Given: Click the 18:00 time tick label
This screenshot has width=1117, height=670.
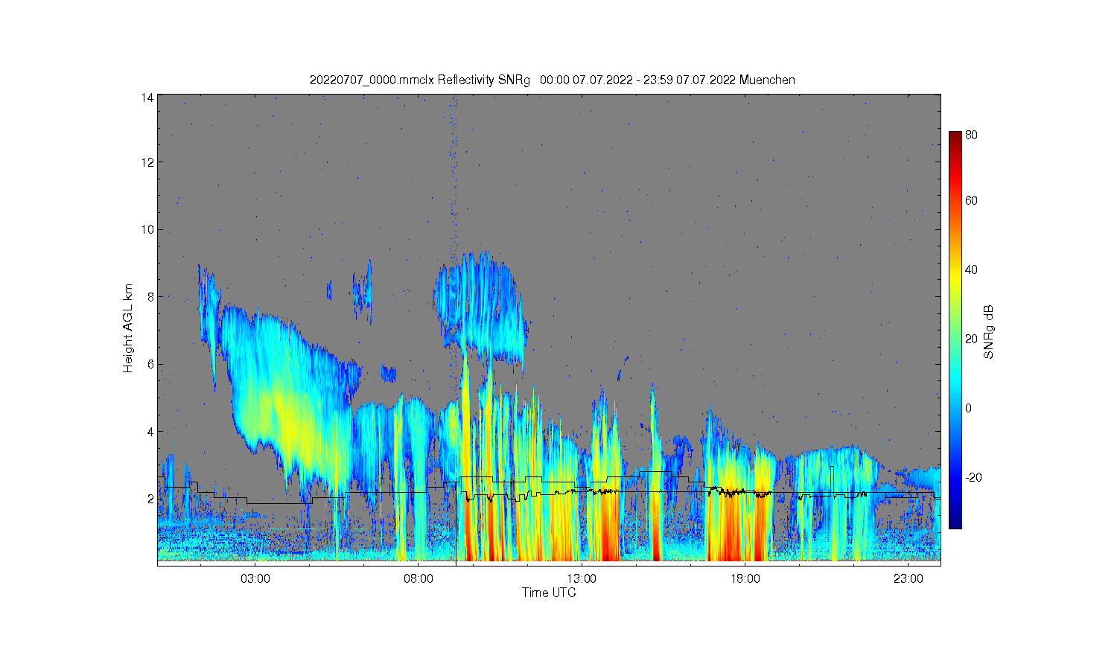Looking at the screenshot, I should (745, 579).
